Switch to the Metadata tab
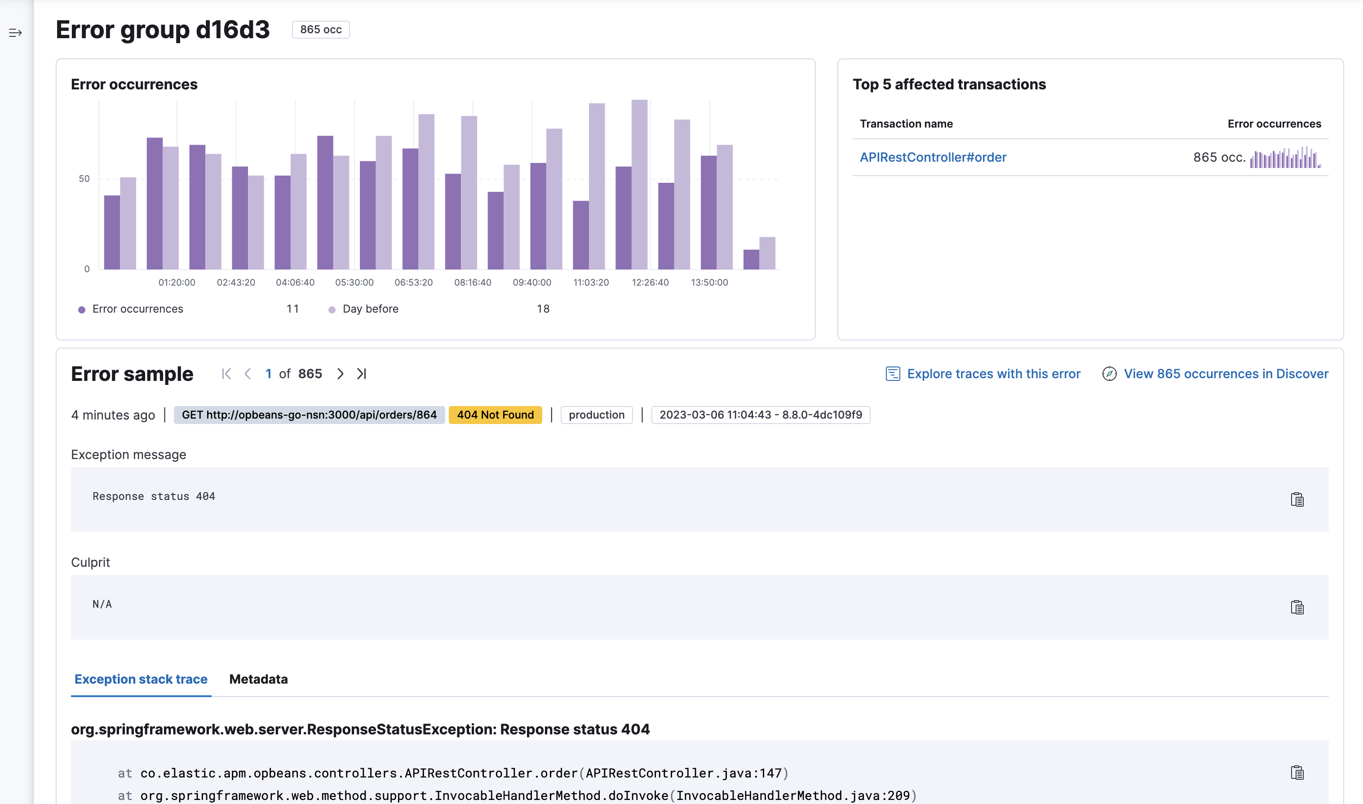 click(258, 679)
